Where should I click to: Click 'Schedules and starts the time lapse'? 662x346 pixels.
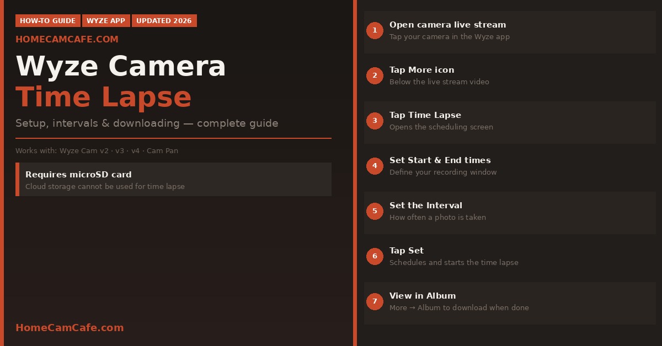coord(454,263)
